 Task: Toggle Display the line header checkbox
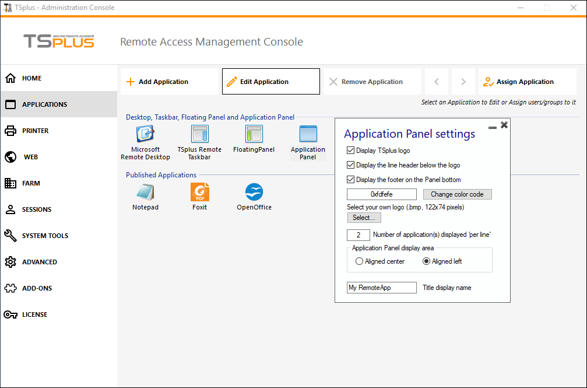(x=350, y=165)
